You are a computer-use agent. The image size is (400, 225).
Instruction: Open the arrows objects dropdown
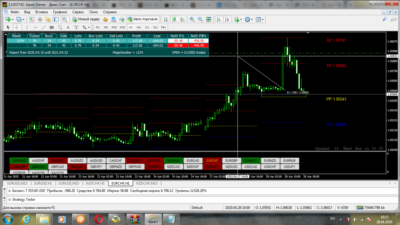[86, 27]
